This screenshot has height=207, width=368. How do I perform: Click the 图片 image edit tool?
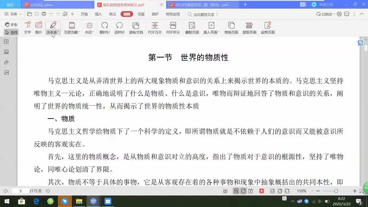pyautogui.click(x=39, y=28)
